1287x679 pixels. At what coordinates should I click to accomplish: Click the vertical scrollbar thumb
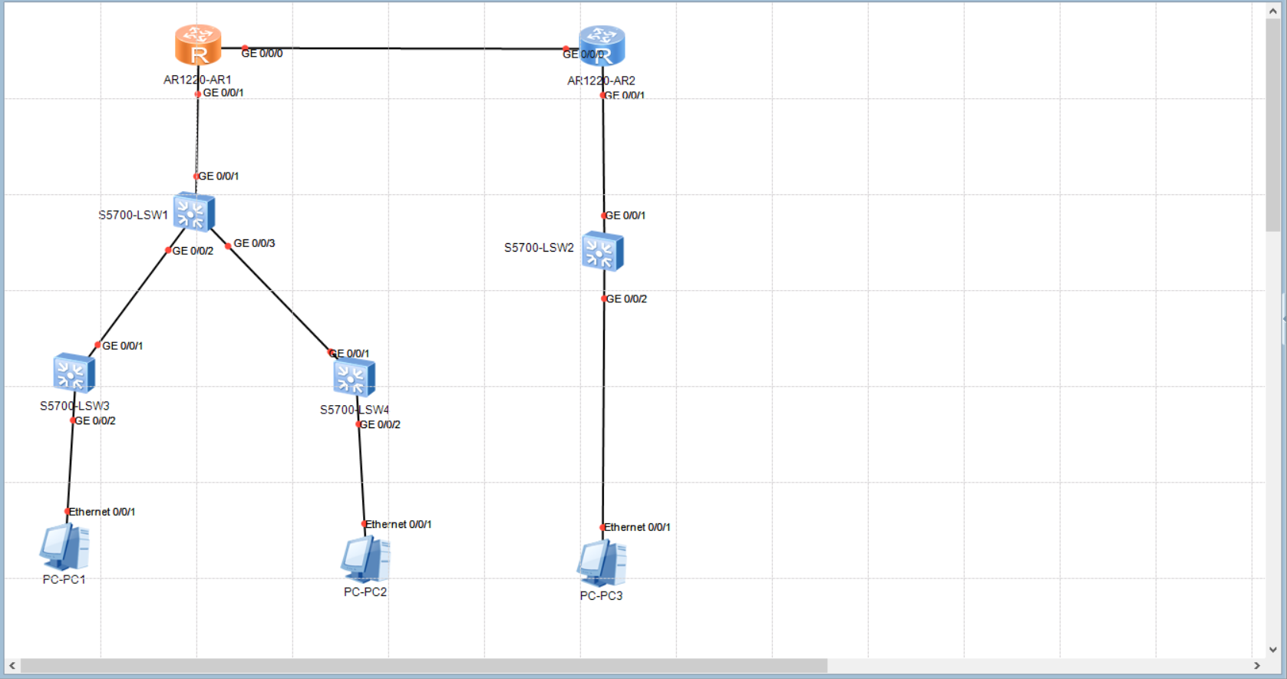[1273, 124]
